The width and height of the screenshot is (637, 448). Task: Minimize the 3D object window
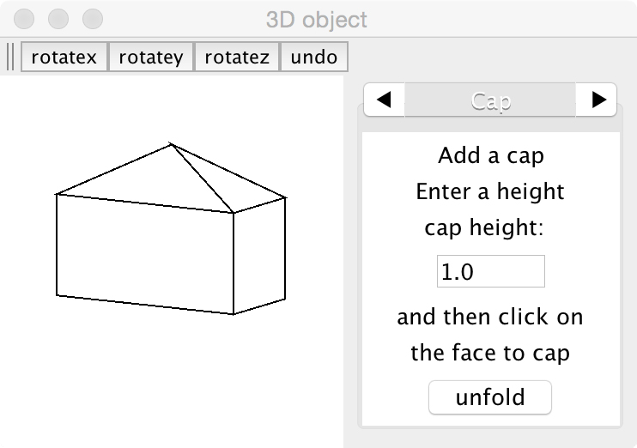click(59, 18)
